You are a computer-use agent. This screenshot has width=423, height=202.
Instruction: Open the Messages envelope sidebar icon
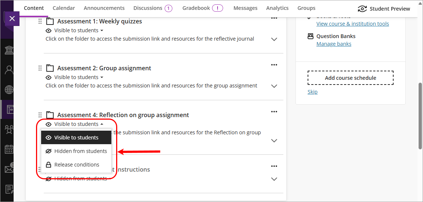click(8, 169)
